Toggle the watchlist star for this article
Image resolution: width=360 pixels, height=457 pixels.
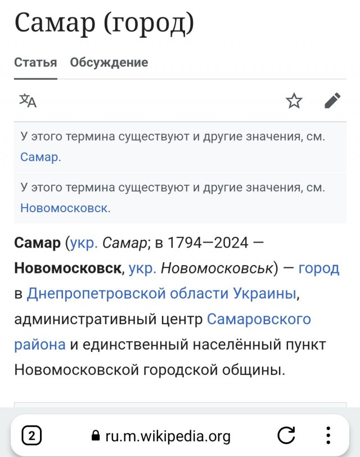294,101
